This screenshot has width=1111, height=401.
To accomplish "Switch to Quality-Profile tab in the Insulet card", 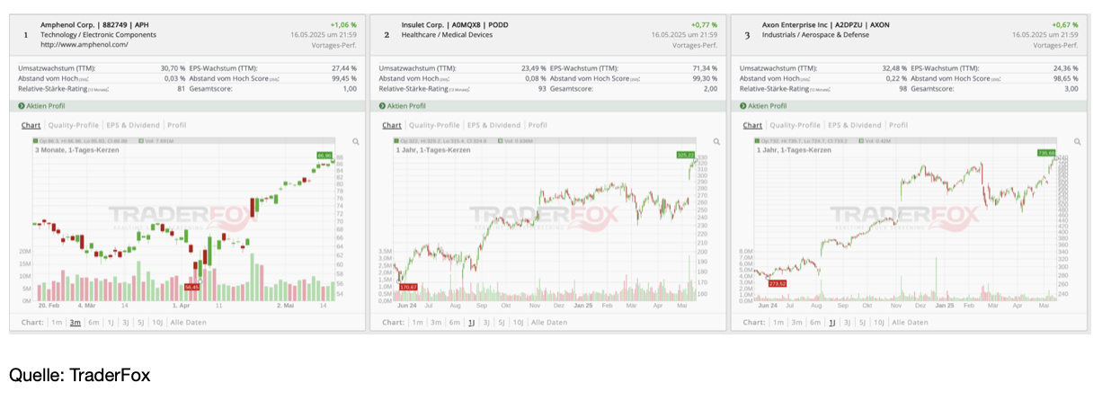I will (x=434, y=125).
